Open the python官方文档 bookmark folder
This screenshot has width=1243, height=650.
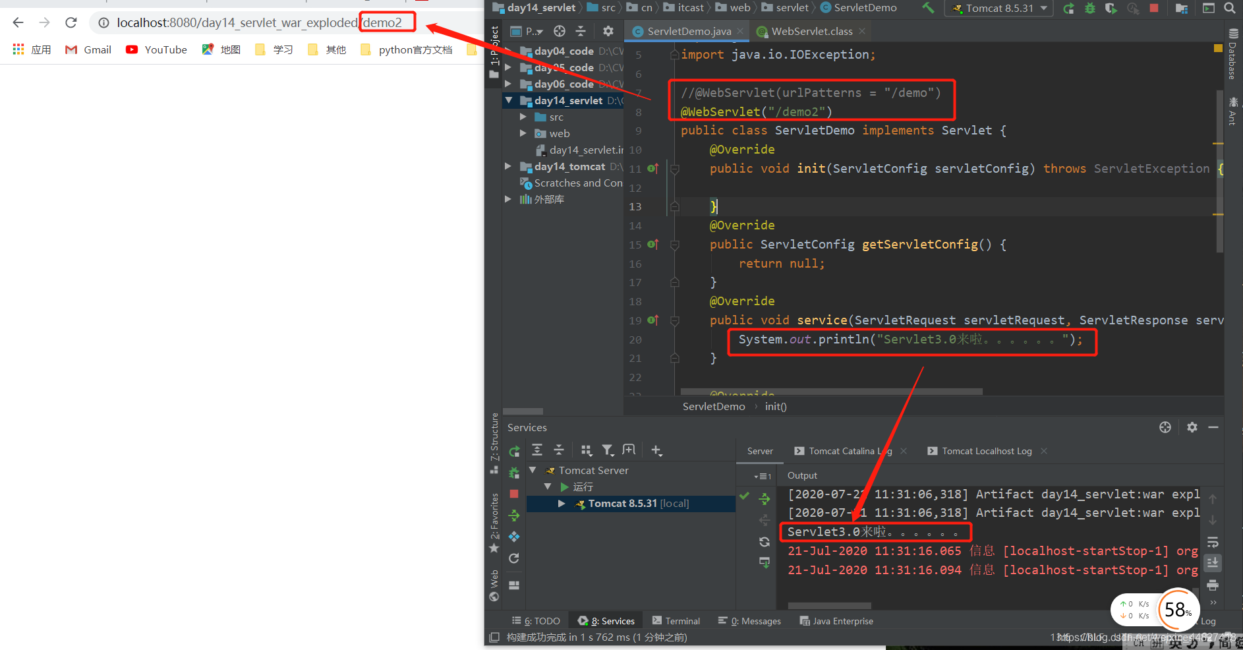[407, 49]
